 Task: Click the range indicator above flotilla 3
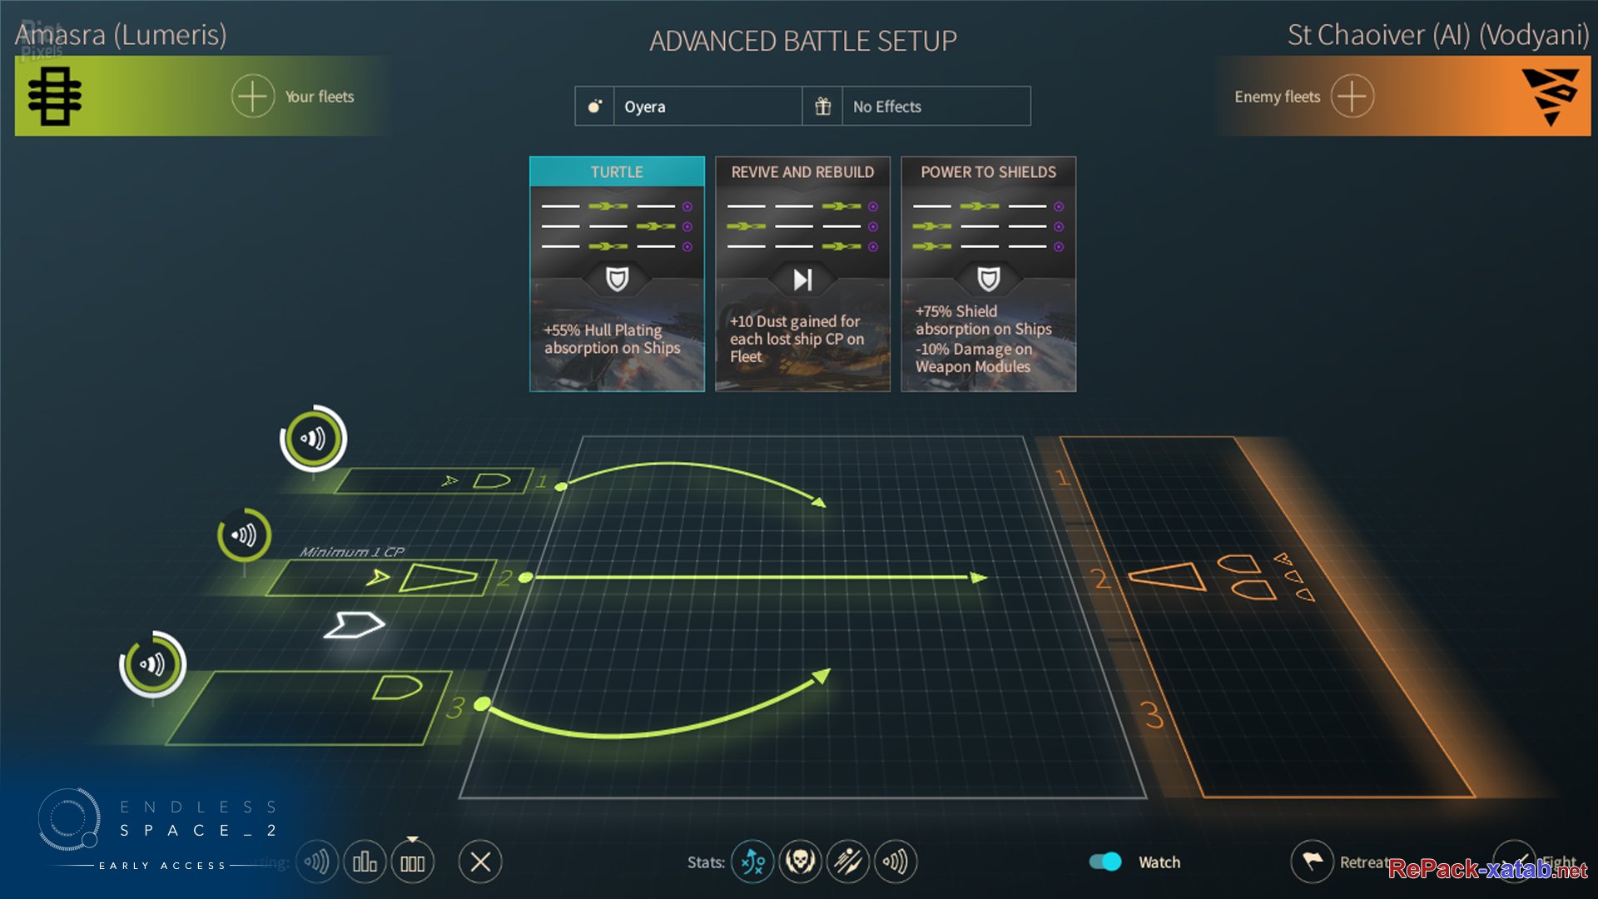coord(152,664)
